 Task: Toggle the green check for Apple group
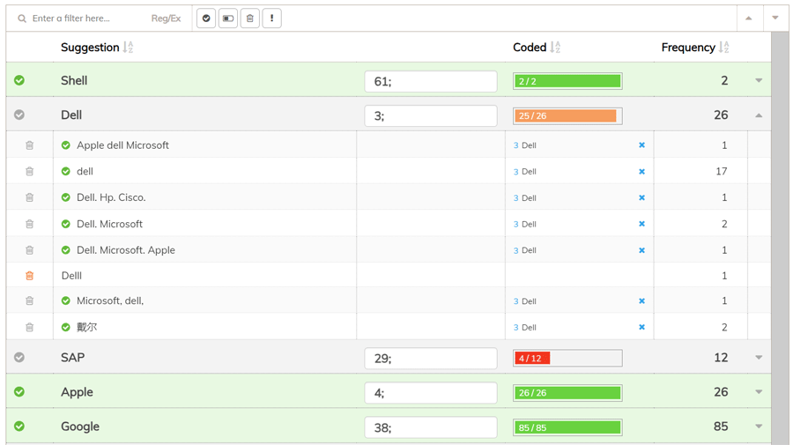19,392
